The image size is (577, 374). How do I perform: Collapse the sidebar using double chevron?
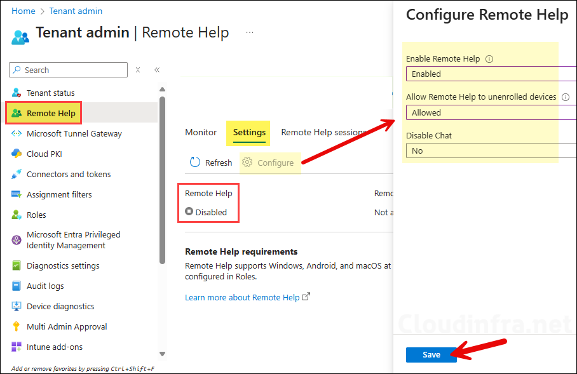[x=157, y=70]
